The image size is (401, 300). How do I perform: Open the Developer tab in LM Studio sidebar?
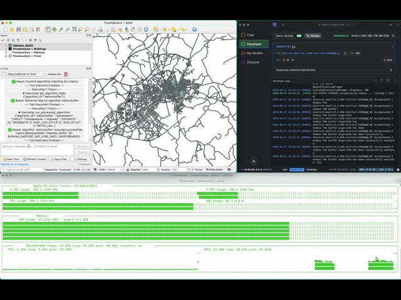(x=254, y=44)
